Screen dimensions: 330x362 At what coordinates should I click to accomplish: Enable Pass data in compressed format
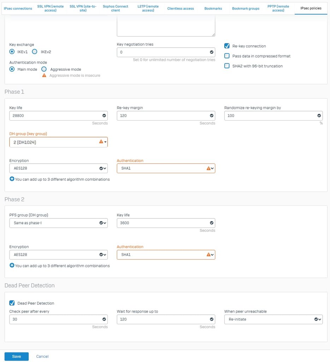[227, 56]
